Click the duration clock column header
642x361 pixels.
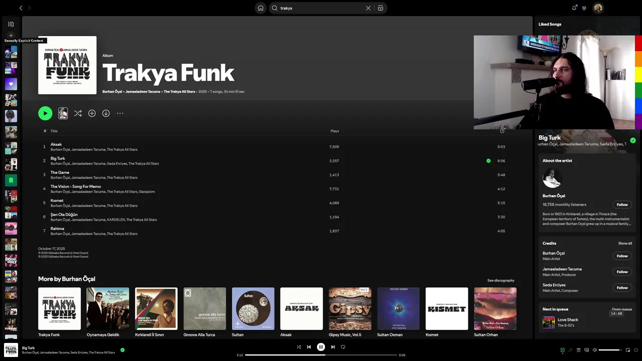coord(502,131)
